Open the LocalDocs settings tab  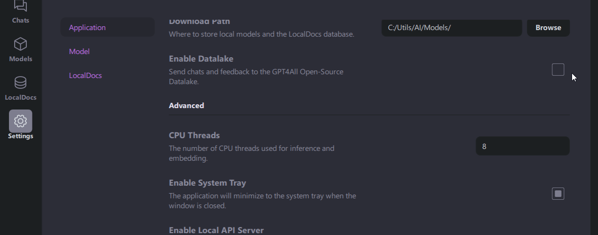(85, 75)
